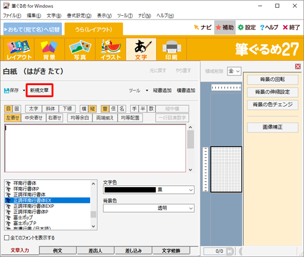Open the 表示 menu
Image resolution: width=304 pixels, height=257 pixels.
[x=104, y=16]
